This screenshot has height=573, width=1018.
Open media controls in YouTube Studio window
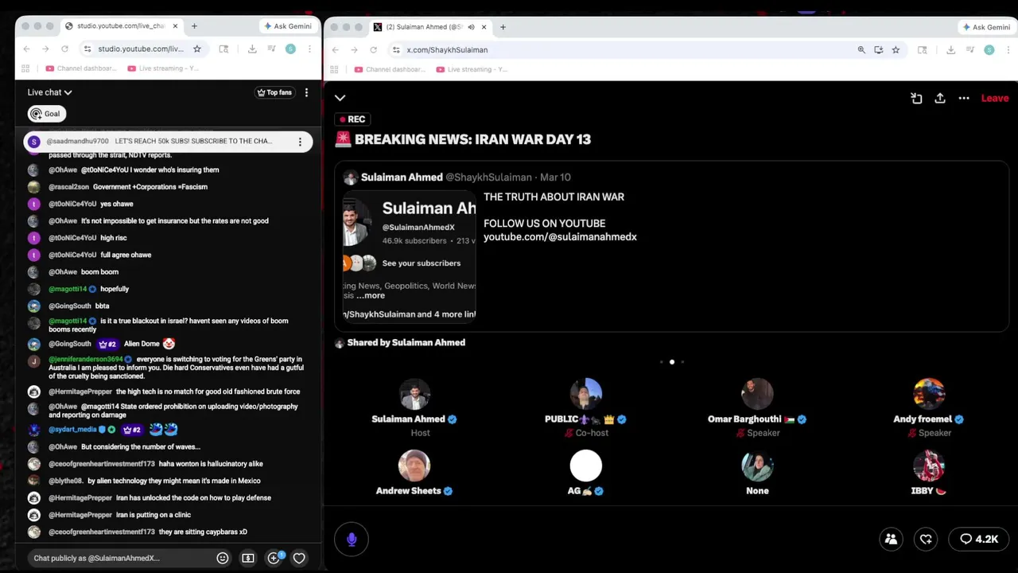click(271, 49)
